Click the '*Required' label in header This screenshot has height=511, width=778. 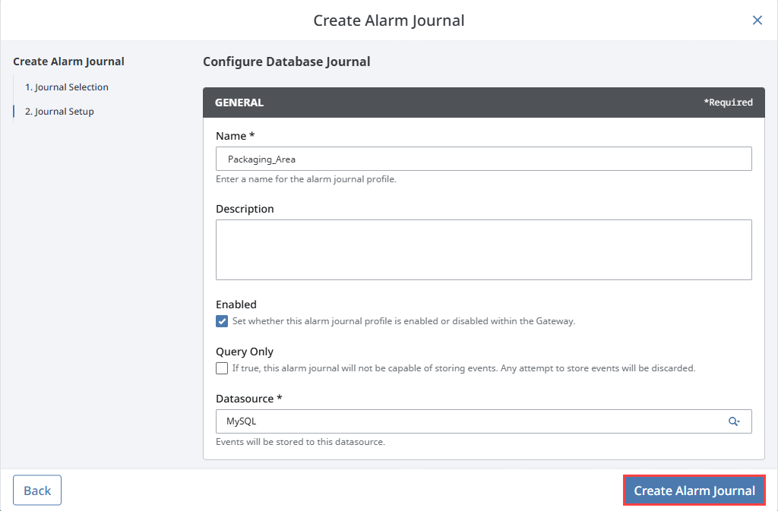pyautogui.click(x=728, y=103)
